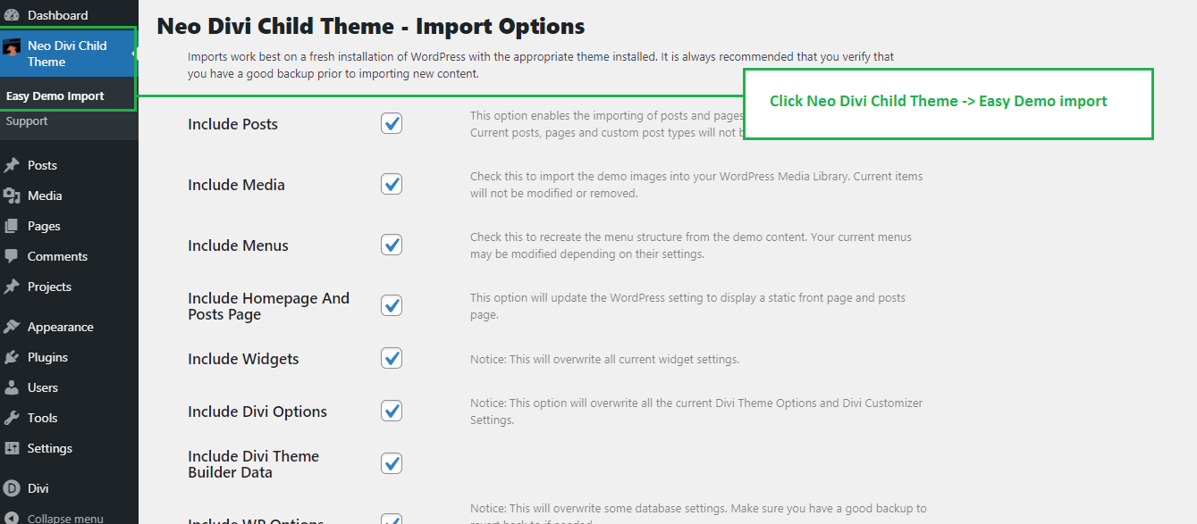The image size is (1197, 524).
Task: Open the Divi circle icon
Action: coord(12,488)
